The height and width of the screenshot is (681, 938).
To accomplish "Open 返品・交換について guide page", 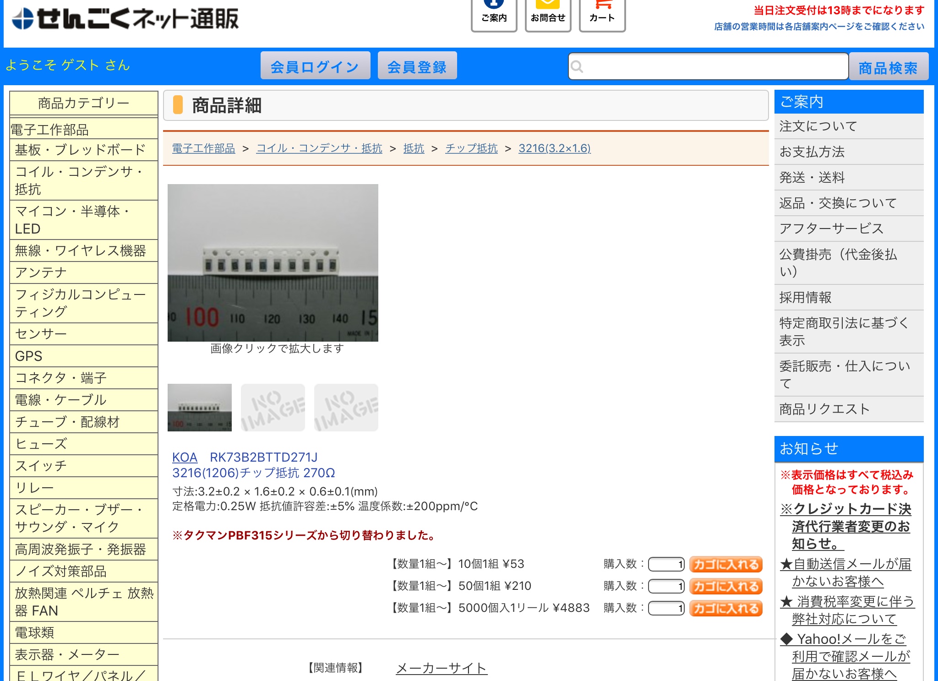I will point(849,203).
